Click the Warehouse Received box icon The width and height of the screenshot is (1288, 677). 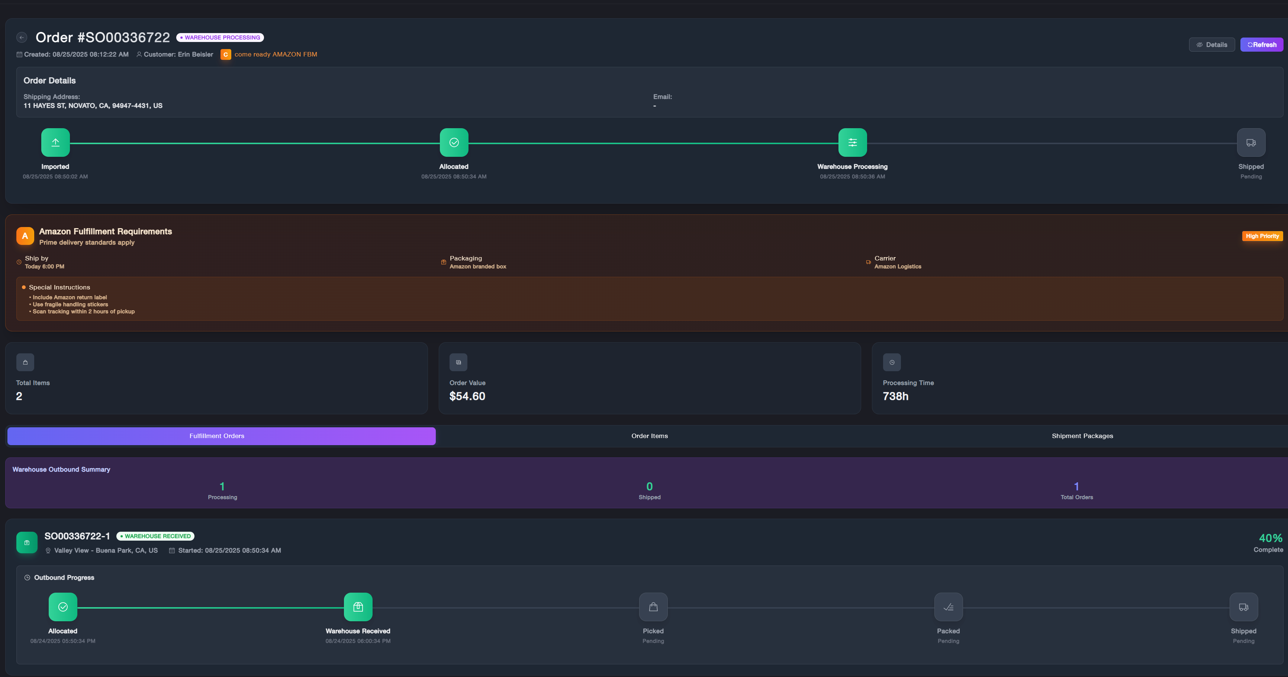click(358, 606)
